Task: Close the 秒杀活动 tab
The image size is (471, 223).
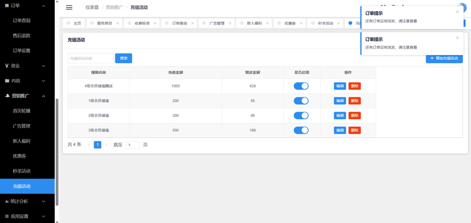Action: [338, 23]
